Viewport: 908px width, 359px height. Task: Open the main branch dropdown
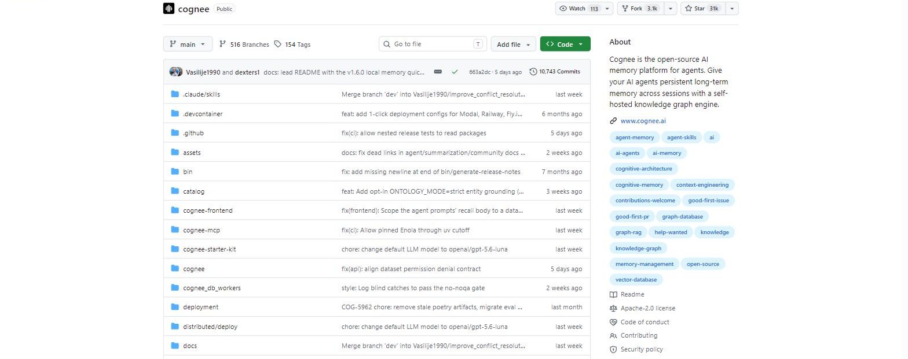coord(188,45)
